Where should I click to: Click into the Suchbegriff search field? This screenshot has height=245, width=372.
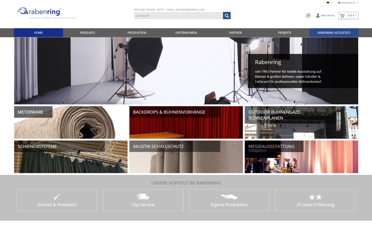[x=178, y=16]
